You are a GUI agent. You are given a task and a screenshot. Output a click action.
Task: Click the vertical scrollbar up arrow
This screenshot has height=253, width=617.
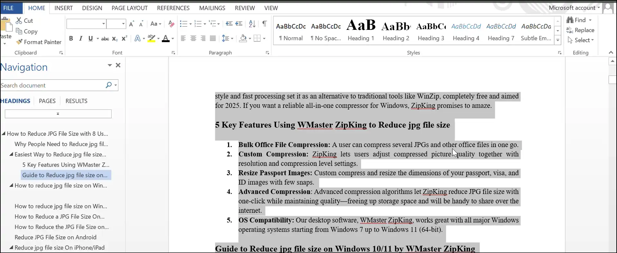[612, 61]
